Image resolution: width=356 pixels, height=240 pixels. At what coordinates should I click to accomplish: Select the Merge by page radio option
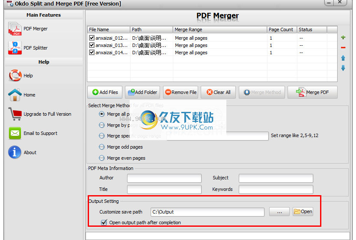coord(102,125)
